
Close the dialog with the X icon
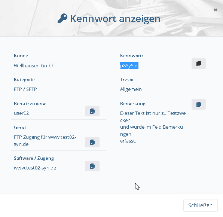[x=215, y=10]
